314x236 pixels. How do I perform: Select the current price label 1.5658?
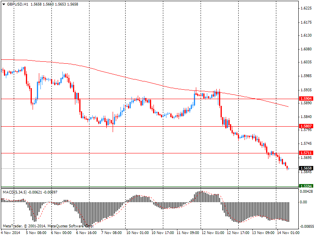click(306, 168)
